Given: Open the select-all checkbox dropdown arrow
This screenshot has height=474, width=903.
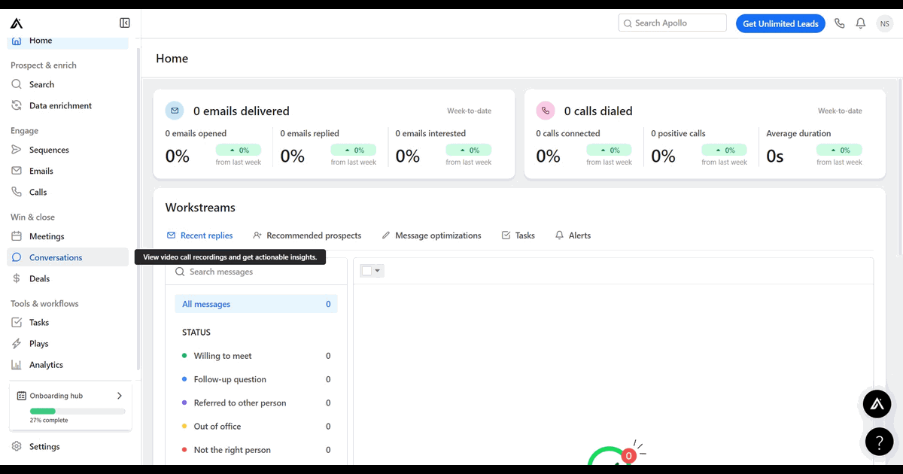Looking at the screenshot, I should tap(378, 271).
